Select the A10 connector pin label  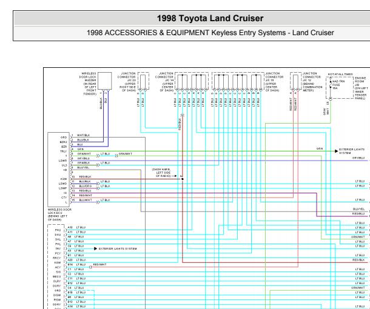70,227
